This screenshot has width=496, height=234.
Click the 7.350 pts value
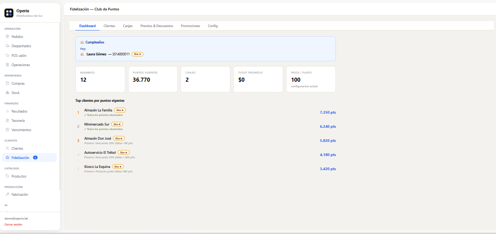[328, 112]
